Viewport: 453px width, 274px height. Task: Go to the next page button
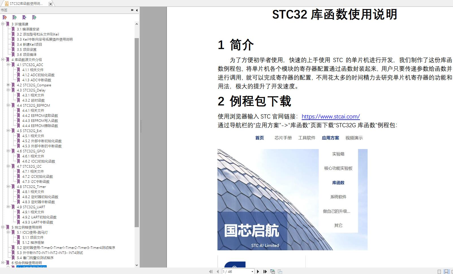coord(258,271)
